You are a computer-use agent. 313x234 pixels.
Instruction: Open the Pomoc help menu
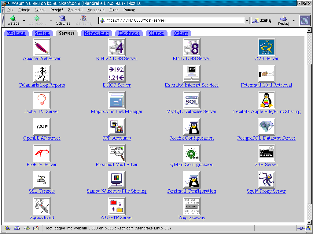coord(129,10)
